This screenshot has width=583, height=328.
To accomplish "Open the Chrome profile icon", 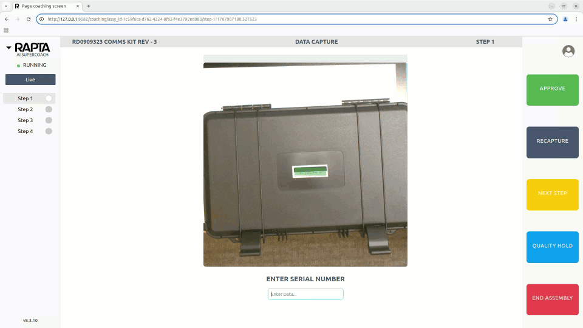I will coord(565,19).
